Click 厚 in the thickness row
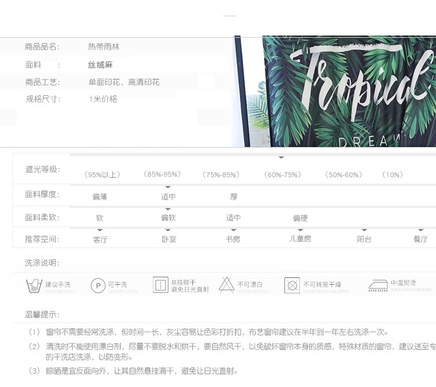This screenshot has width=436, height=387. 234,197
